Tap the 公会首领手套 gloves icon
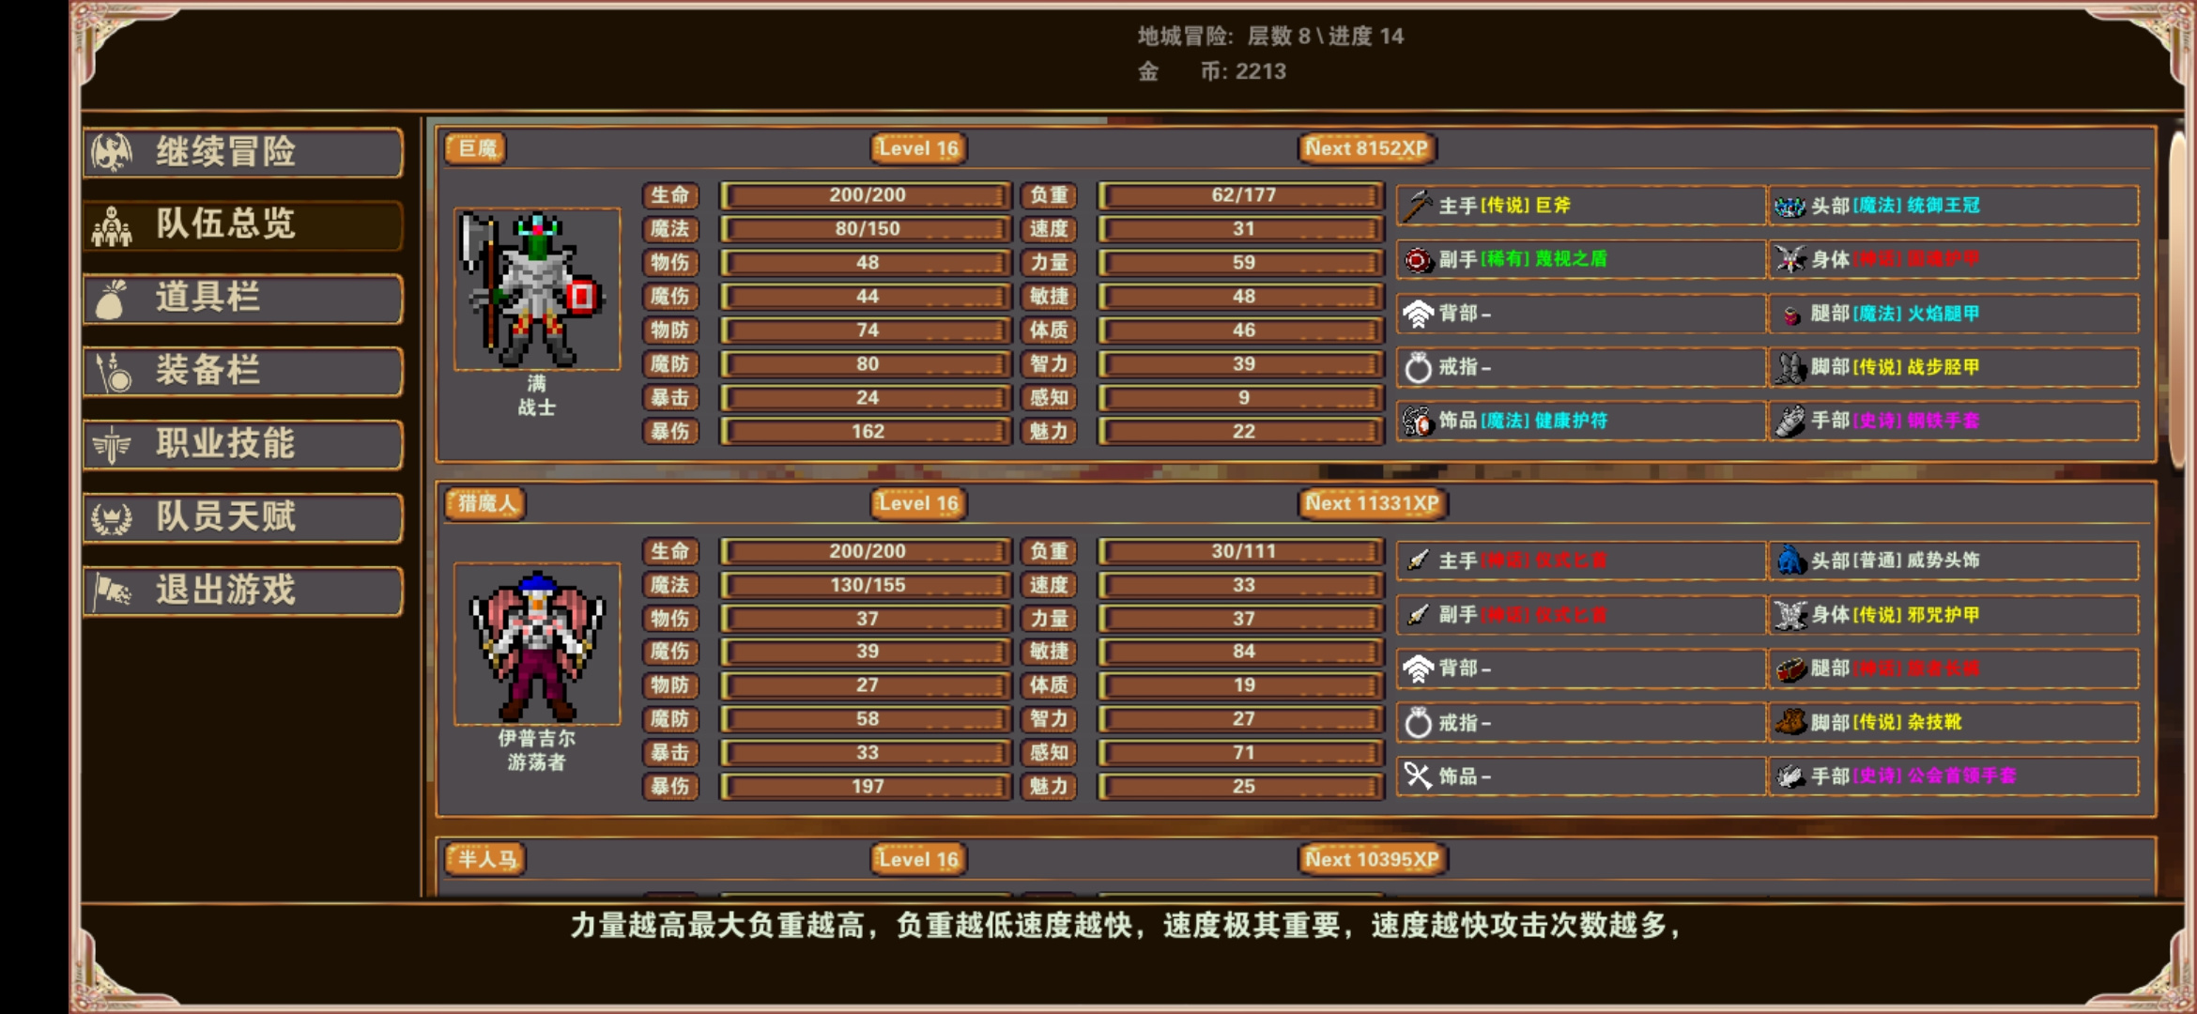 tap(1790, 776)
